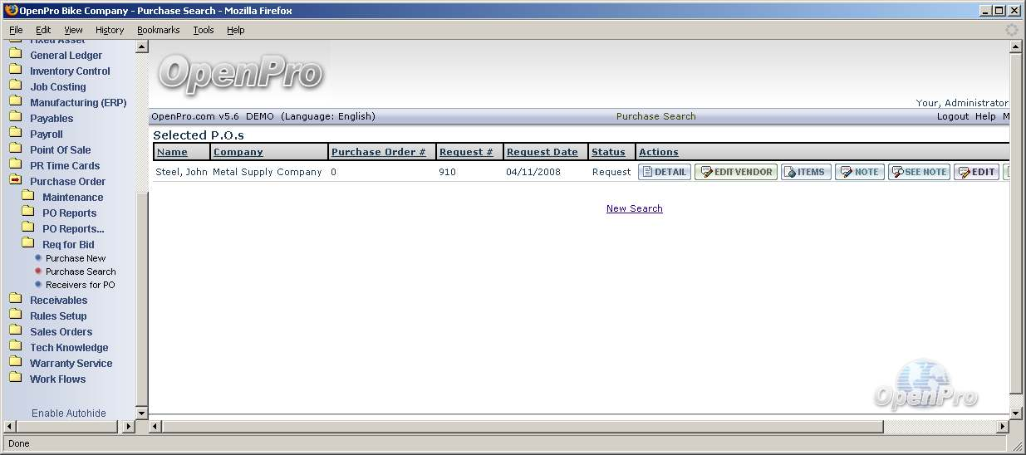The width and height of the screenshot is (1026, 455).
Task: Click the Logout link
Action: 952,116
